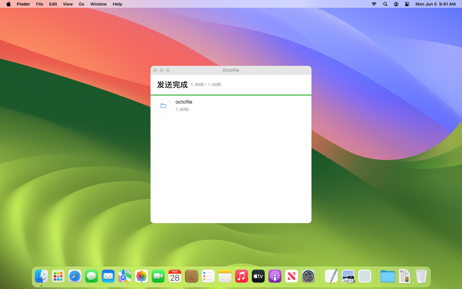The width and height of the screenshot is (462, 289).
Task: Open Safari from the dock
Action: 75,277
